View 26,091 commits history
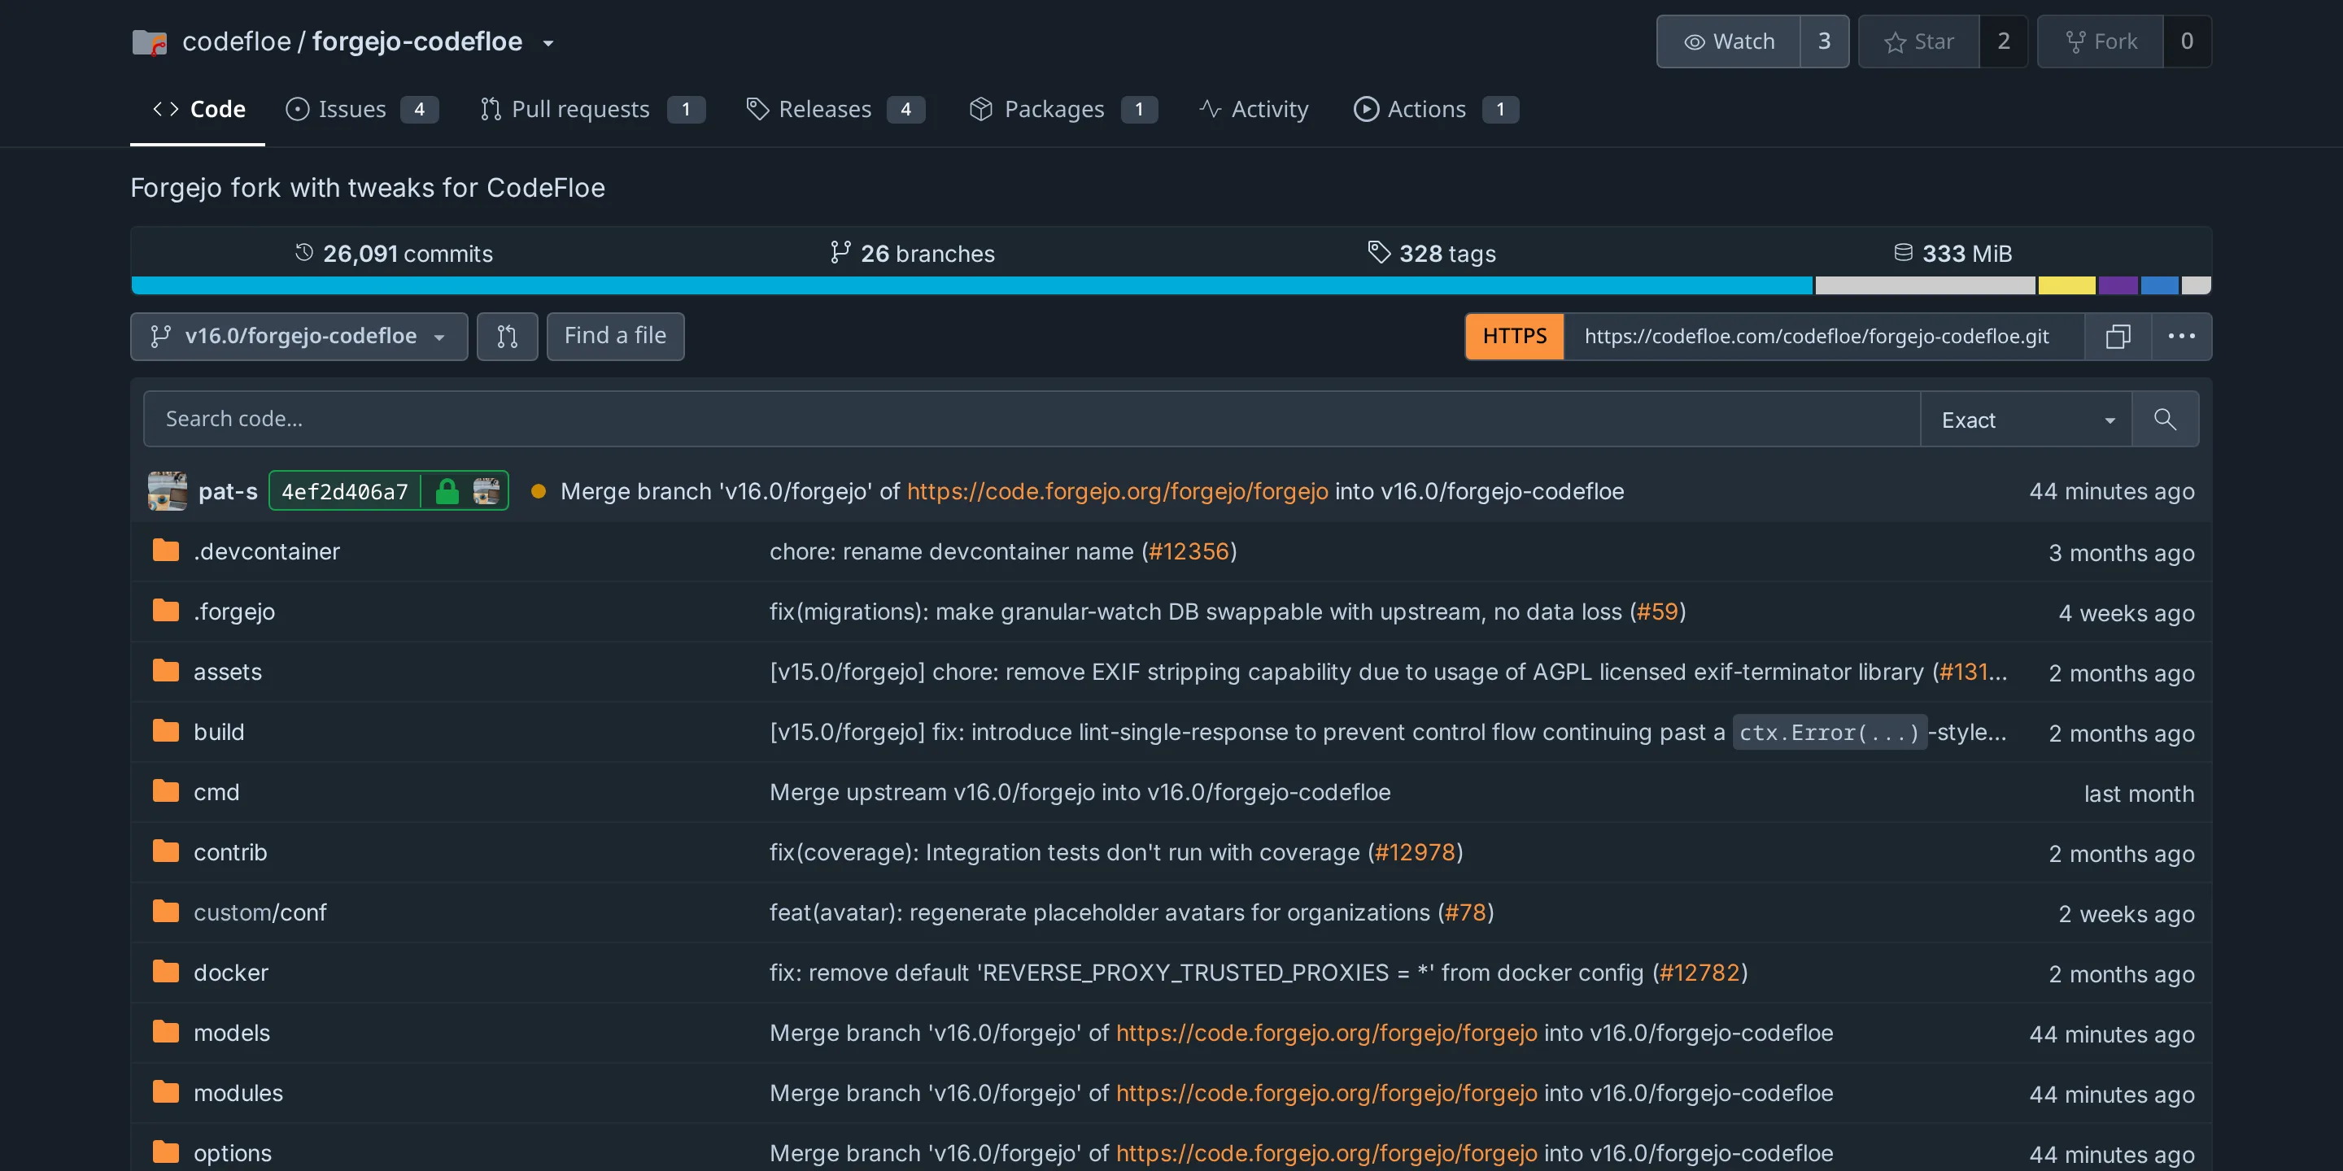 click(393, 253)
